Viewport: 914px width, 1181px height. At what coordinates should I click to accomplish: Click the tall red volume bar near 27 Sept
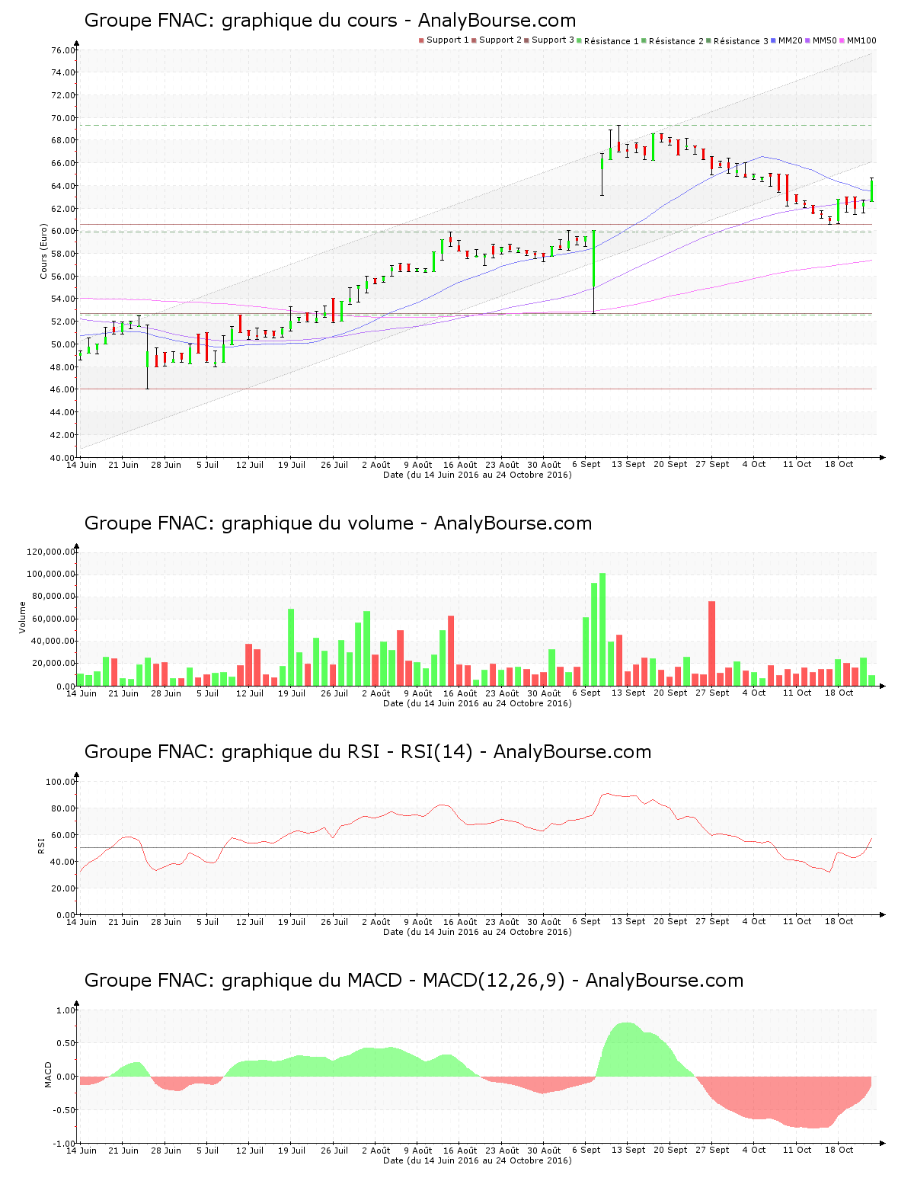point(712,644)
